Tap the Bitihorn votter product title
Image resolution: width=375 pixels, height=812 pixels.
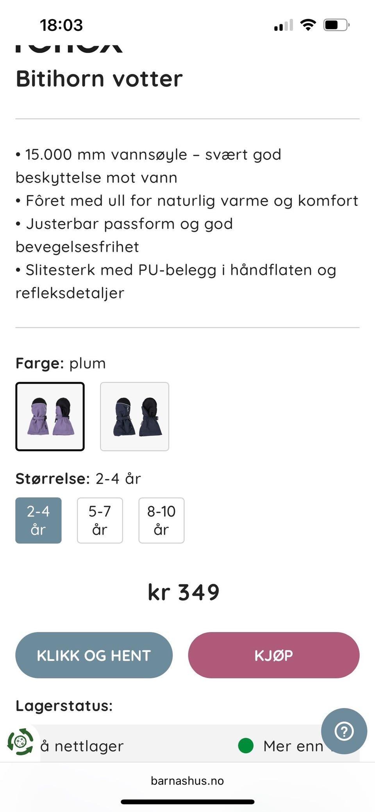[x=99, y=79]
